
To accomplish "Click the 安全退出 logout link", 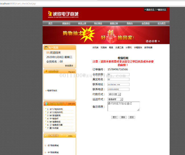I will [69, 66].
